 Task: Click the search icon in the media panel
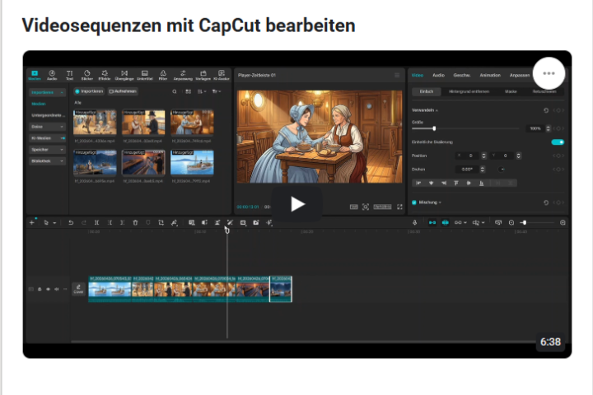click(175, 91)
